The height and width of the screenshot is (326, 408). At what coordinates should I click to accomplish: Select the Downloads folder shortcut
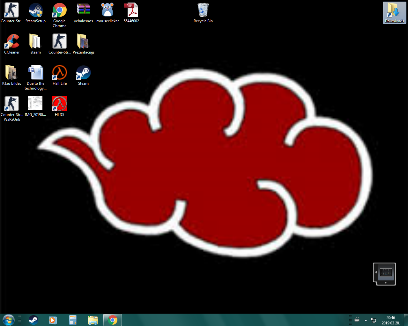pos(395,13)
